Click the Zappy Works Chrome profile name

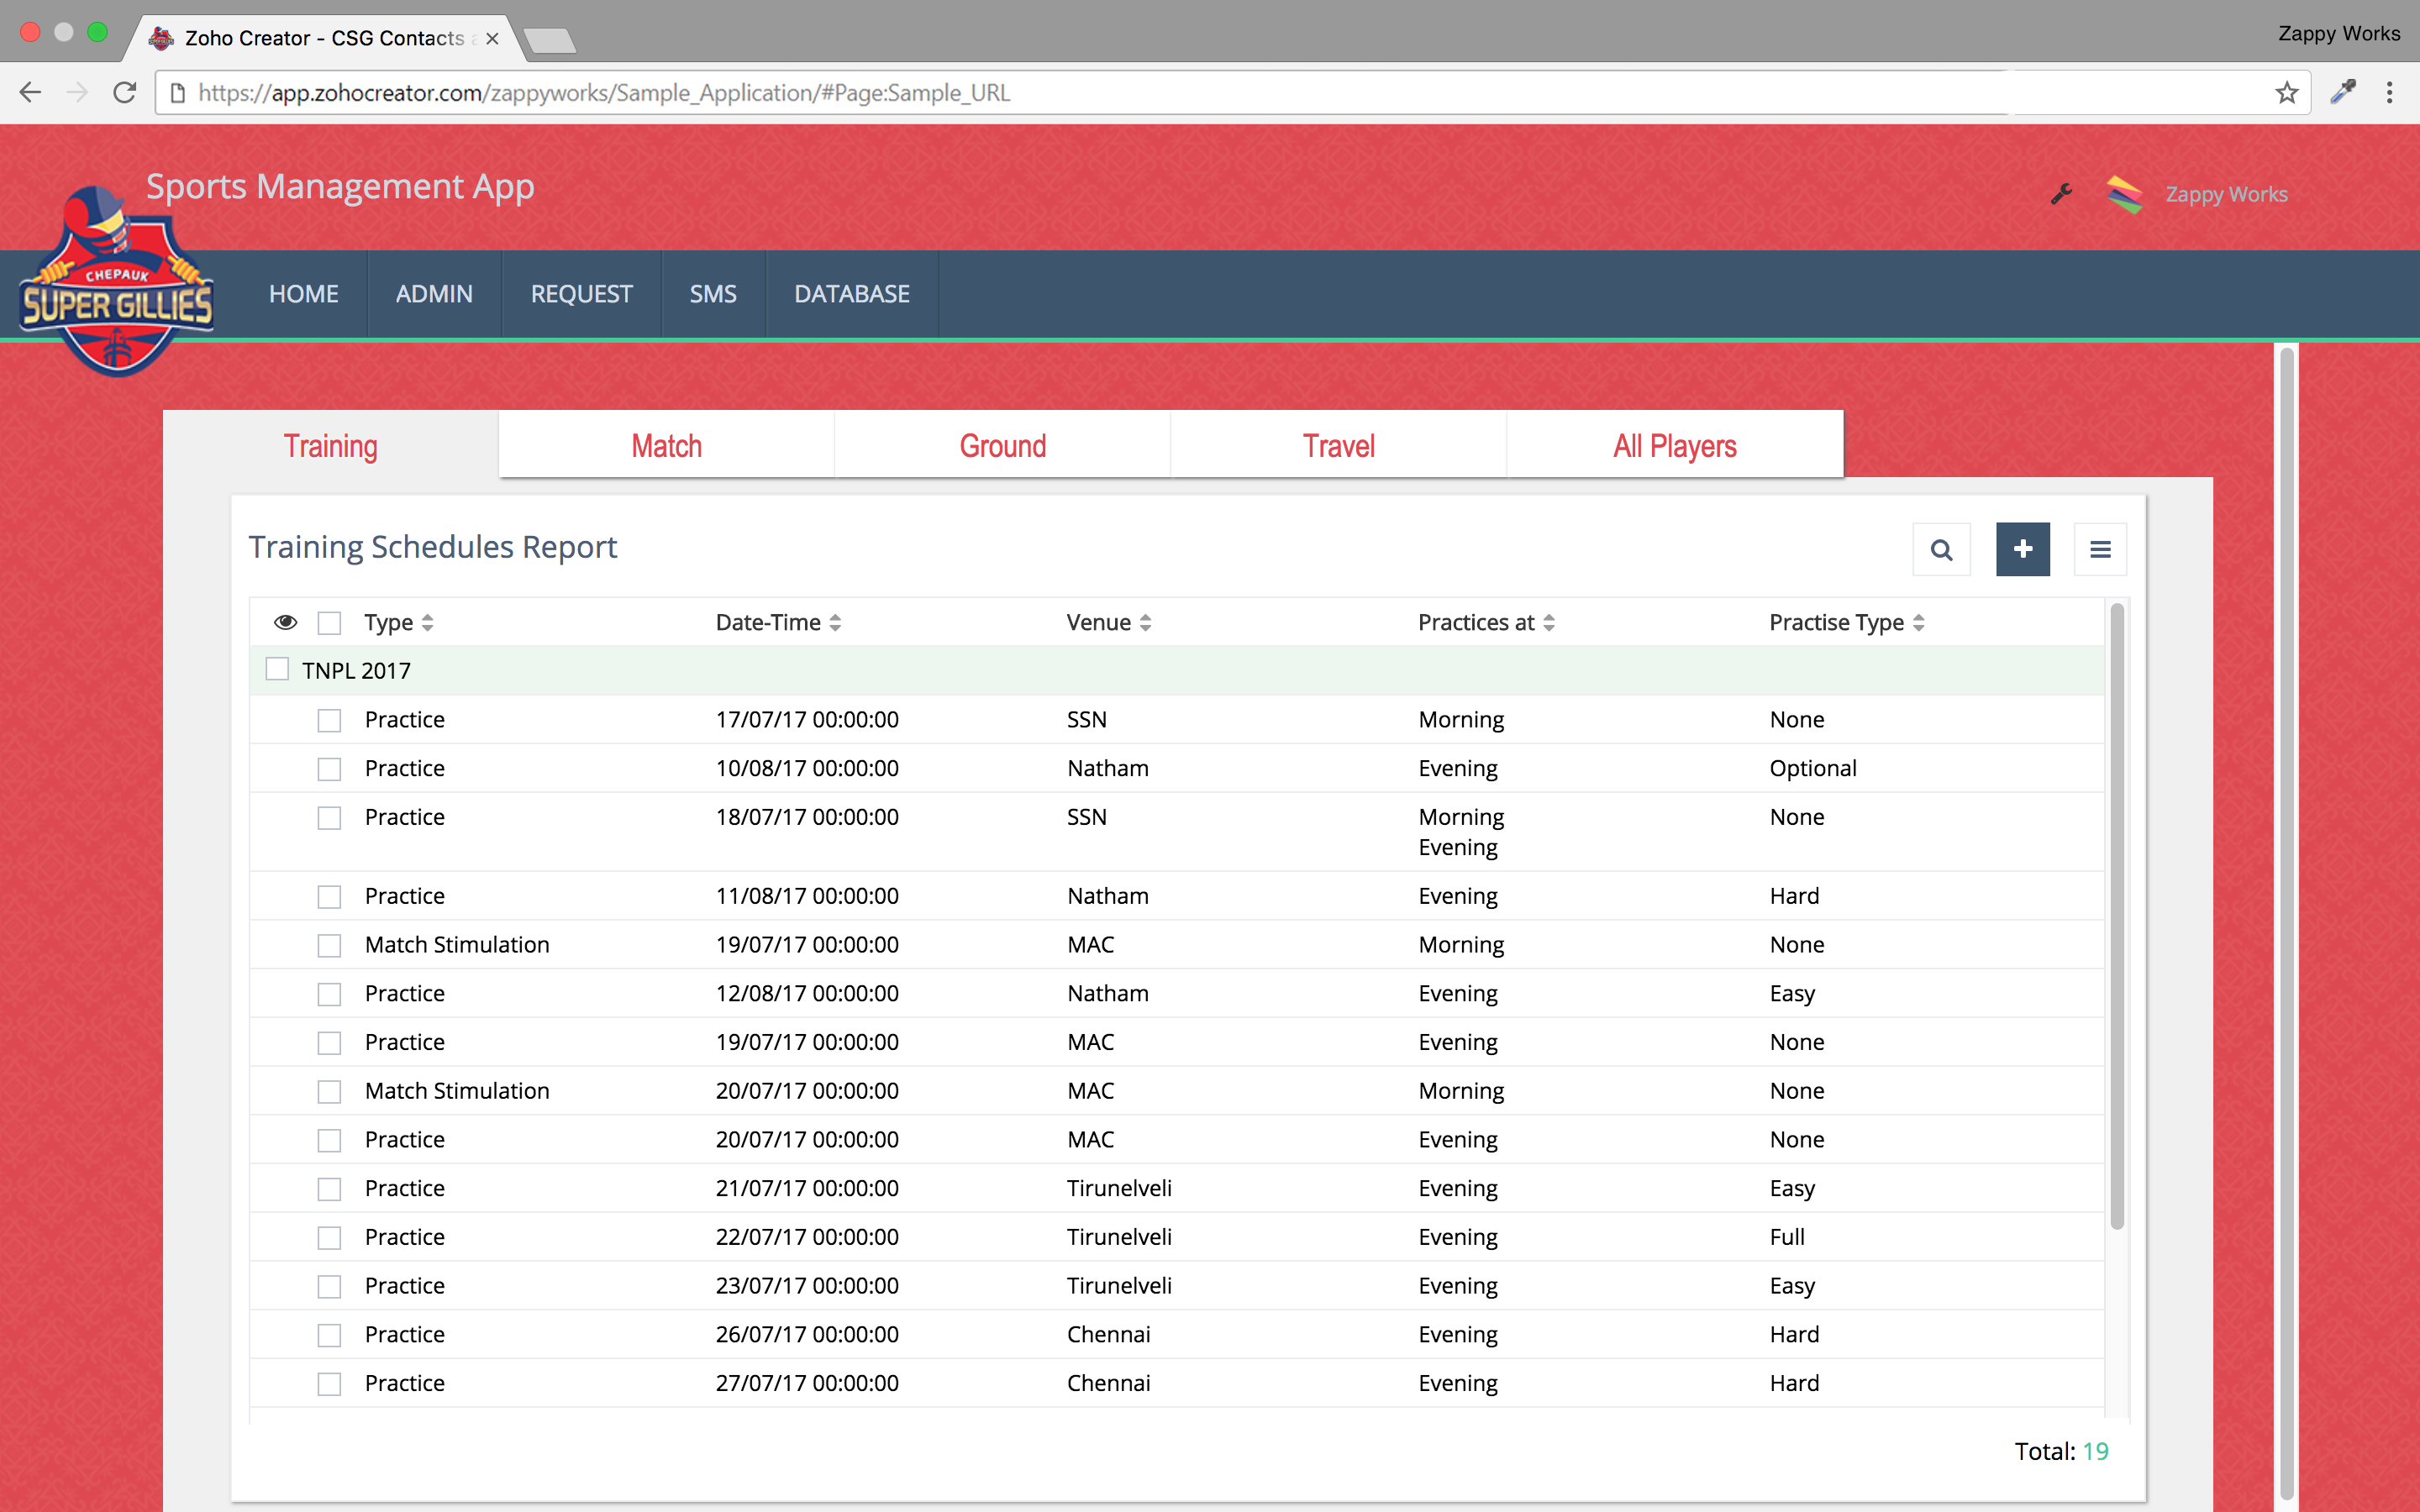(2338, 33)
